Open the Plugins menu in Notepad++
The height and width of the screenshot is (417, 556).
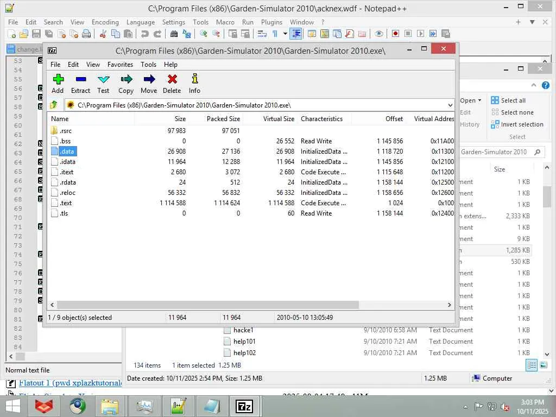(x=271, y=22)
